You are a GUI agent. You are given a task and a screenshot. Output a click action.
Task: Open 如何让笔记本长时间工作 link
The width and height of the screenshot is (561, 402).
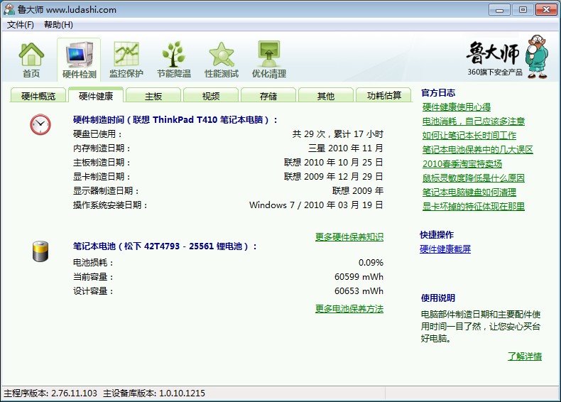pyautogui.click(x=469, y=136)
